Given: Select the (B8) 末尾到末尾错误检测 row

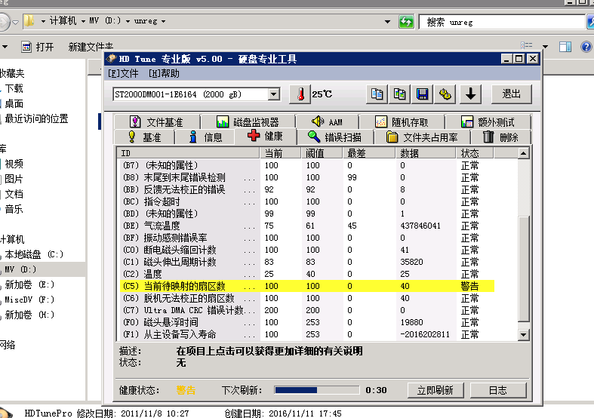Looking at the screenshot, I should 307,177.
